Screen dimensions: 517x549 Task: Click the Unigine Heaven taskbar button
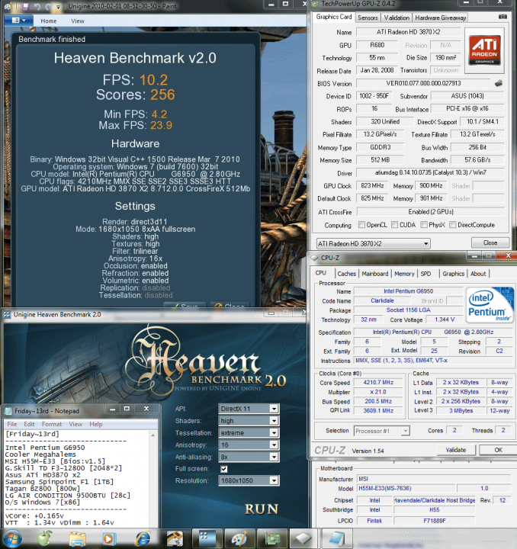click(208, 538)
